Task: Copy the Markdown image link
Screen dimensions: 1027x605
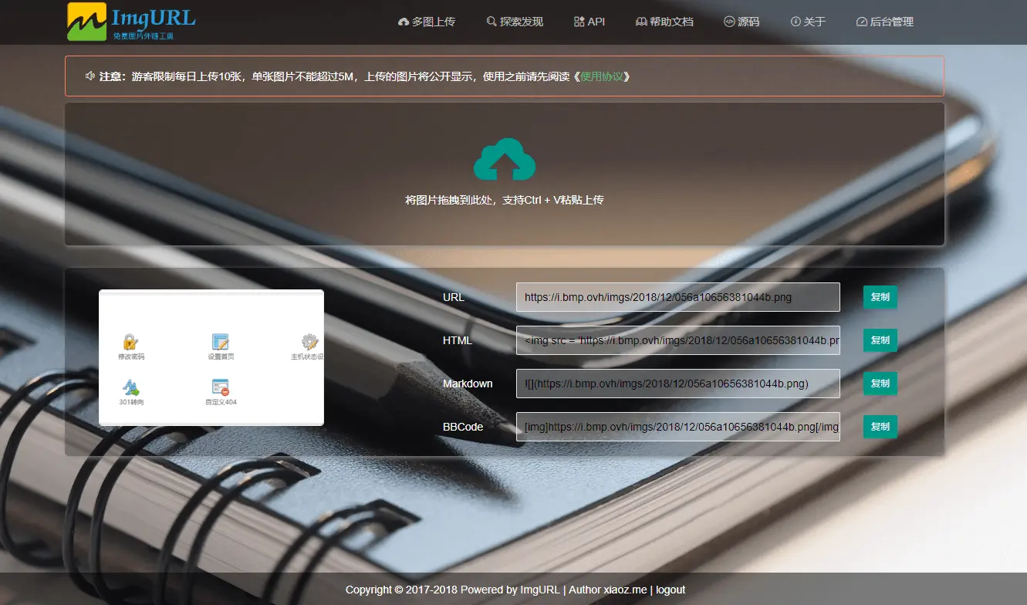Action: [x=880, y=384]
